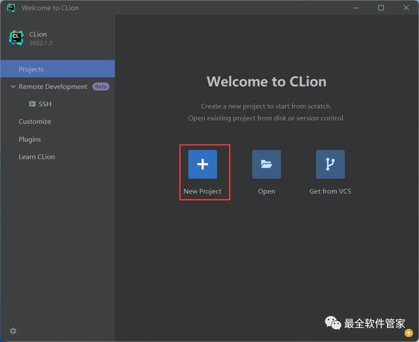Image resolution: width=419 pixels, height=342 pixels.
Task: Select the Projects tab
Action: 58,69
